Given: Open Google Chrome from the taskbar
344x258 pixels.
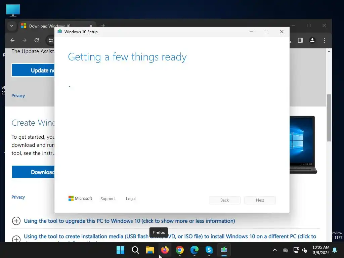Looking at the screenshot, I should click(x=179, y=250).
